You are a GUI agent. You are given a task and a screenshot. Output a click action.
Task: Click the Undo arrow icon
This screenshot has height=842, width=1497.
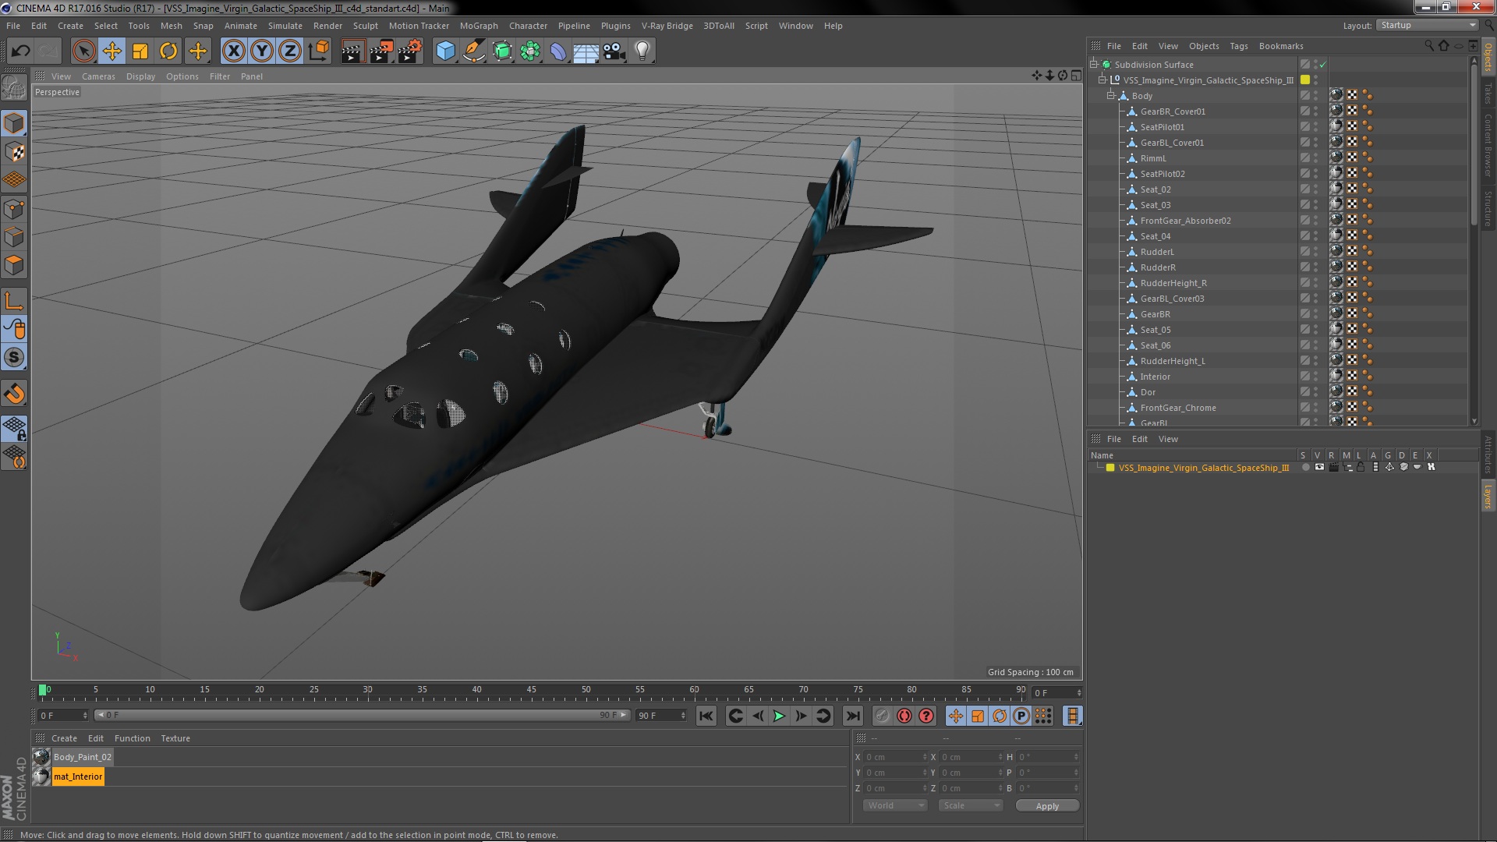[x=20, y=51]
